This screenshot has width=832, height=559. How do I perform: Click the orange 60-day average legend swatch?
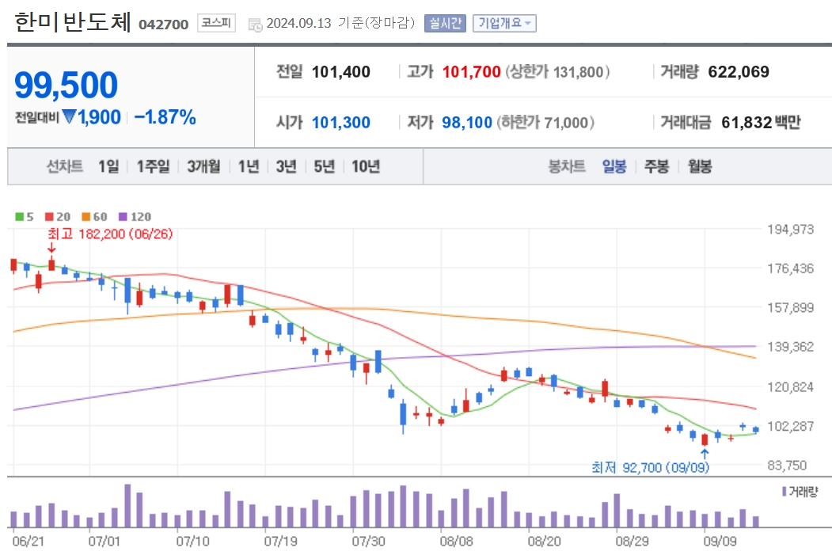click(85, 217)
